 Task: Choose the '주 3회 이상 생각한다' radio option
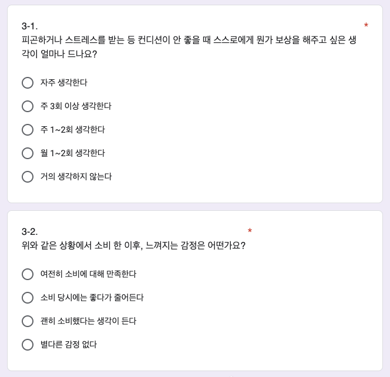pos(28,106)
